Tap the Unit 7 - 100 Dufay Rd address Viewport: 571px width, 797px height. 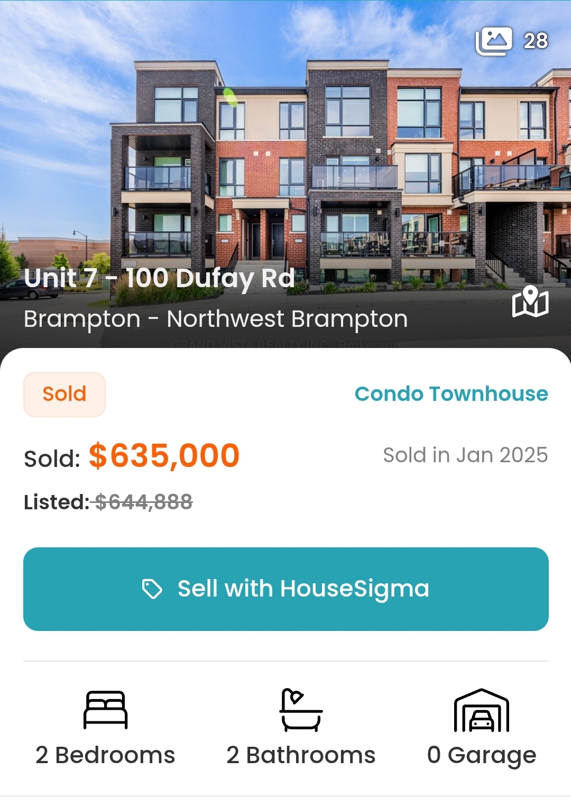[x=159, y=278]
